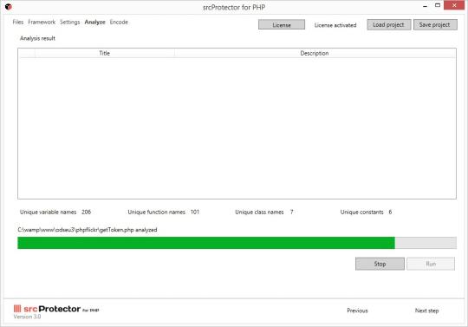The height and width of the screenshot is (327, 468).
Task: Click the Save project button
Action: tap(435, 25)
